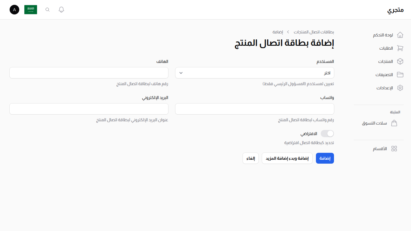Viewport: 411px width, 231px height.
Task: Click inside the الهاتف phone input field
Action: pyautogui.click(x=89, y=73)
